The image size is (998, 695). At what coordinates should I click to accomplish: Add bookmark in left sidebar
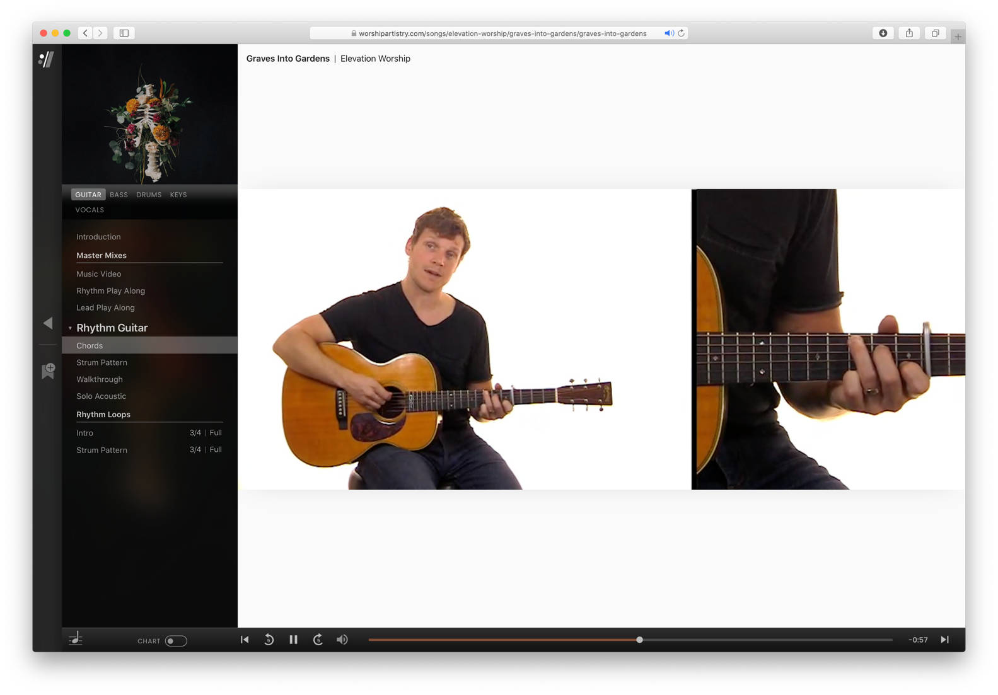pos(48,370)
